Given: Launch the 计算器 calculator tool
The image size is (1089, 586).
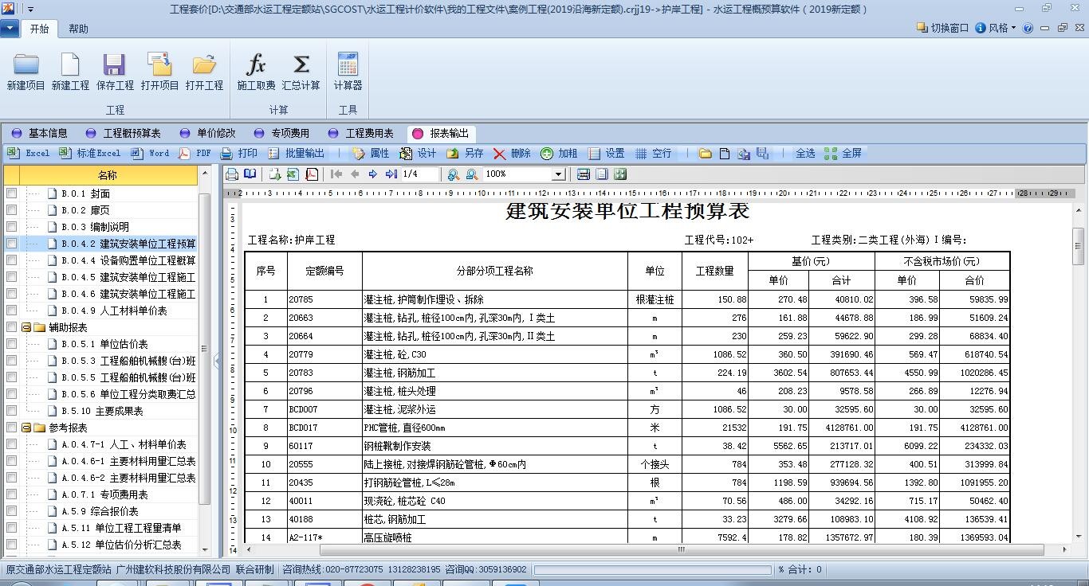Looking at the screenshot, I should point(348,72).
